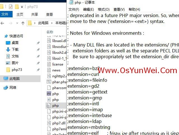Open the 文件 tab in Explorer ribbon
This screenshot has width=179, height=135.
(x=6, y=14)
